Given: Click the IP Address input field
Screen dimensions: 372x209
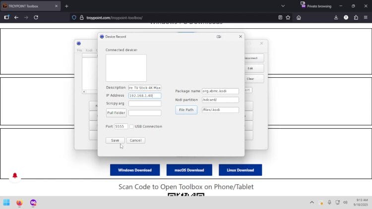Looking at the screenshot, I should coord(144,96).
